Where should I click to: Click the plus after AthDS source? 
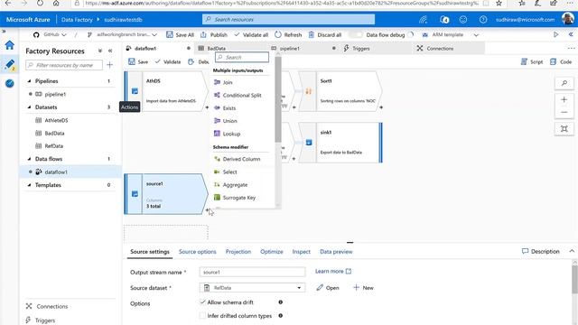(x=207, y=107)
